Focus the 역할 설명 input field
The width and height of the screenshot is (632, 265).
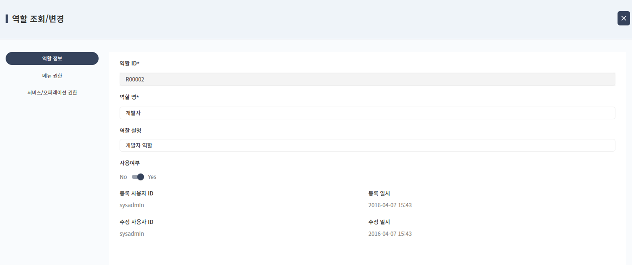tap(367, 145)
